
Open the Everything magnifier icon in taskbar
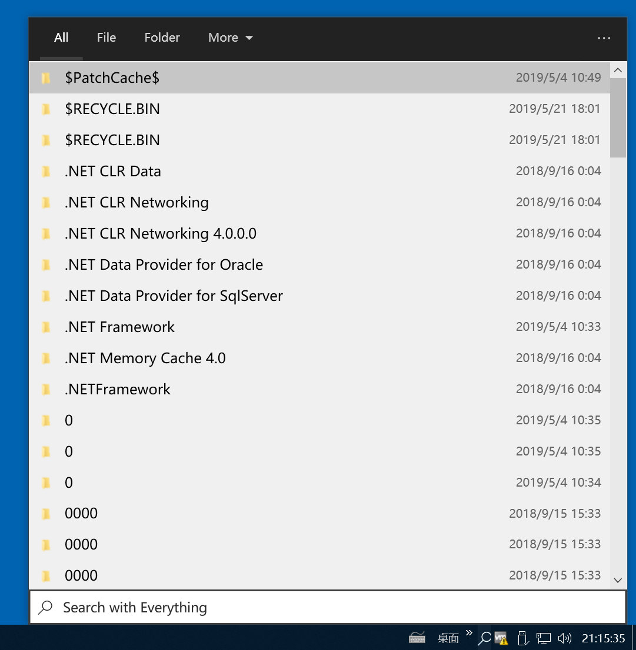click(484, 638)
